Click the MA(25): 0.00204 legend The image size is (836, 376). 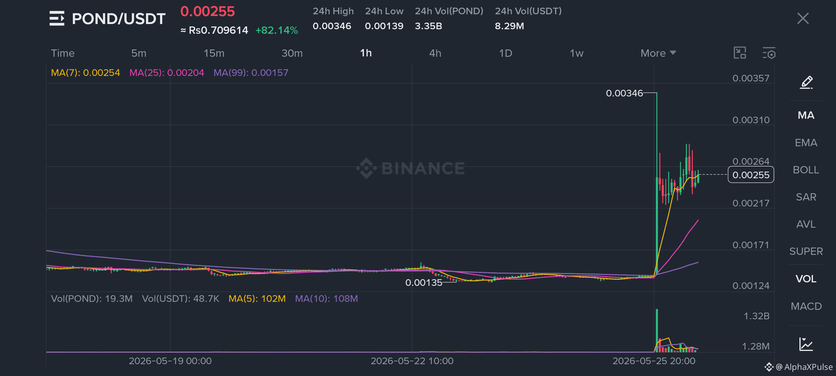tap(167, 73)
